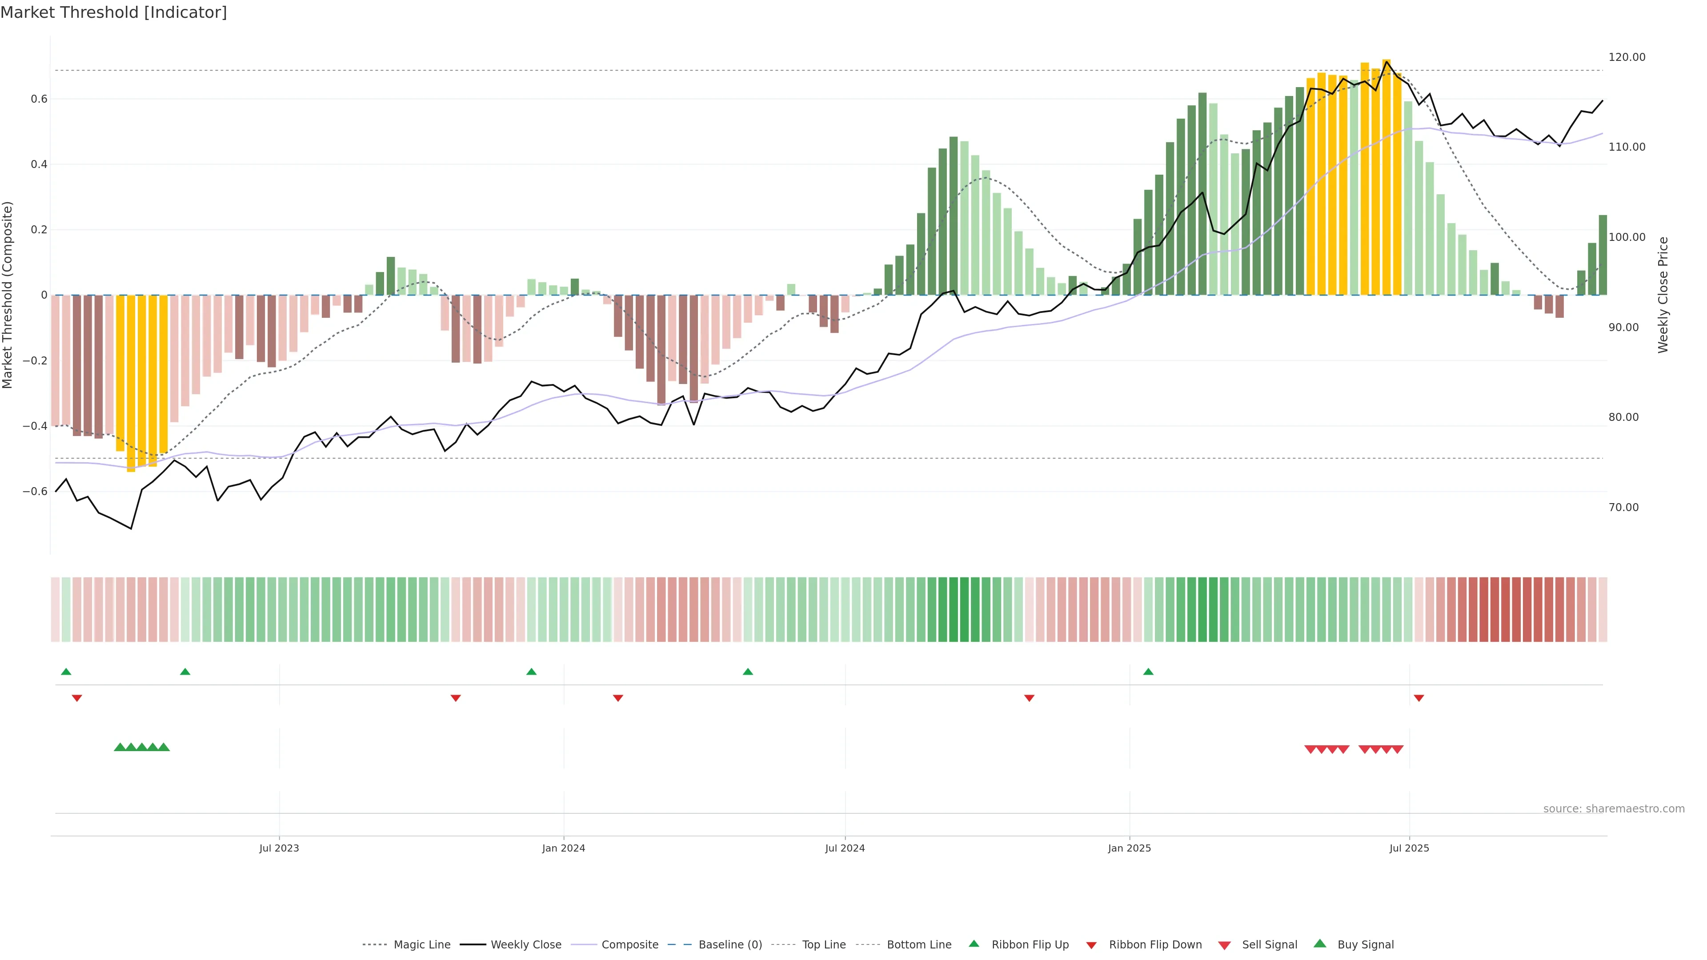Click Ribbon Flip Down legend triangle icon

pos(1091,945)
